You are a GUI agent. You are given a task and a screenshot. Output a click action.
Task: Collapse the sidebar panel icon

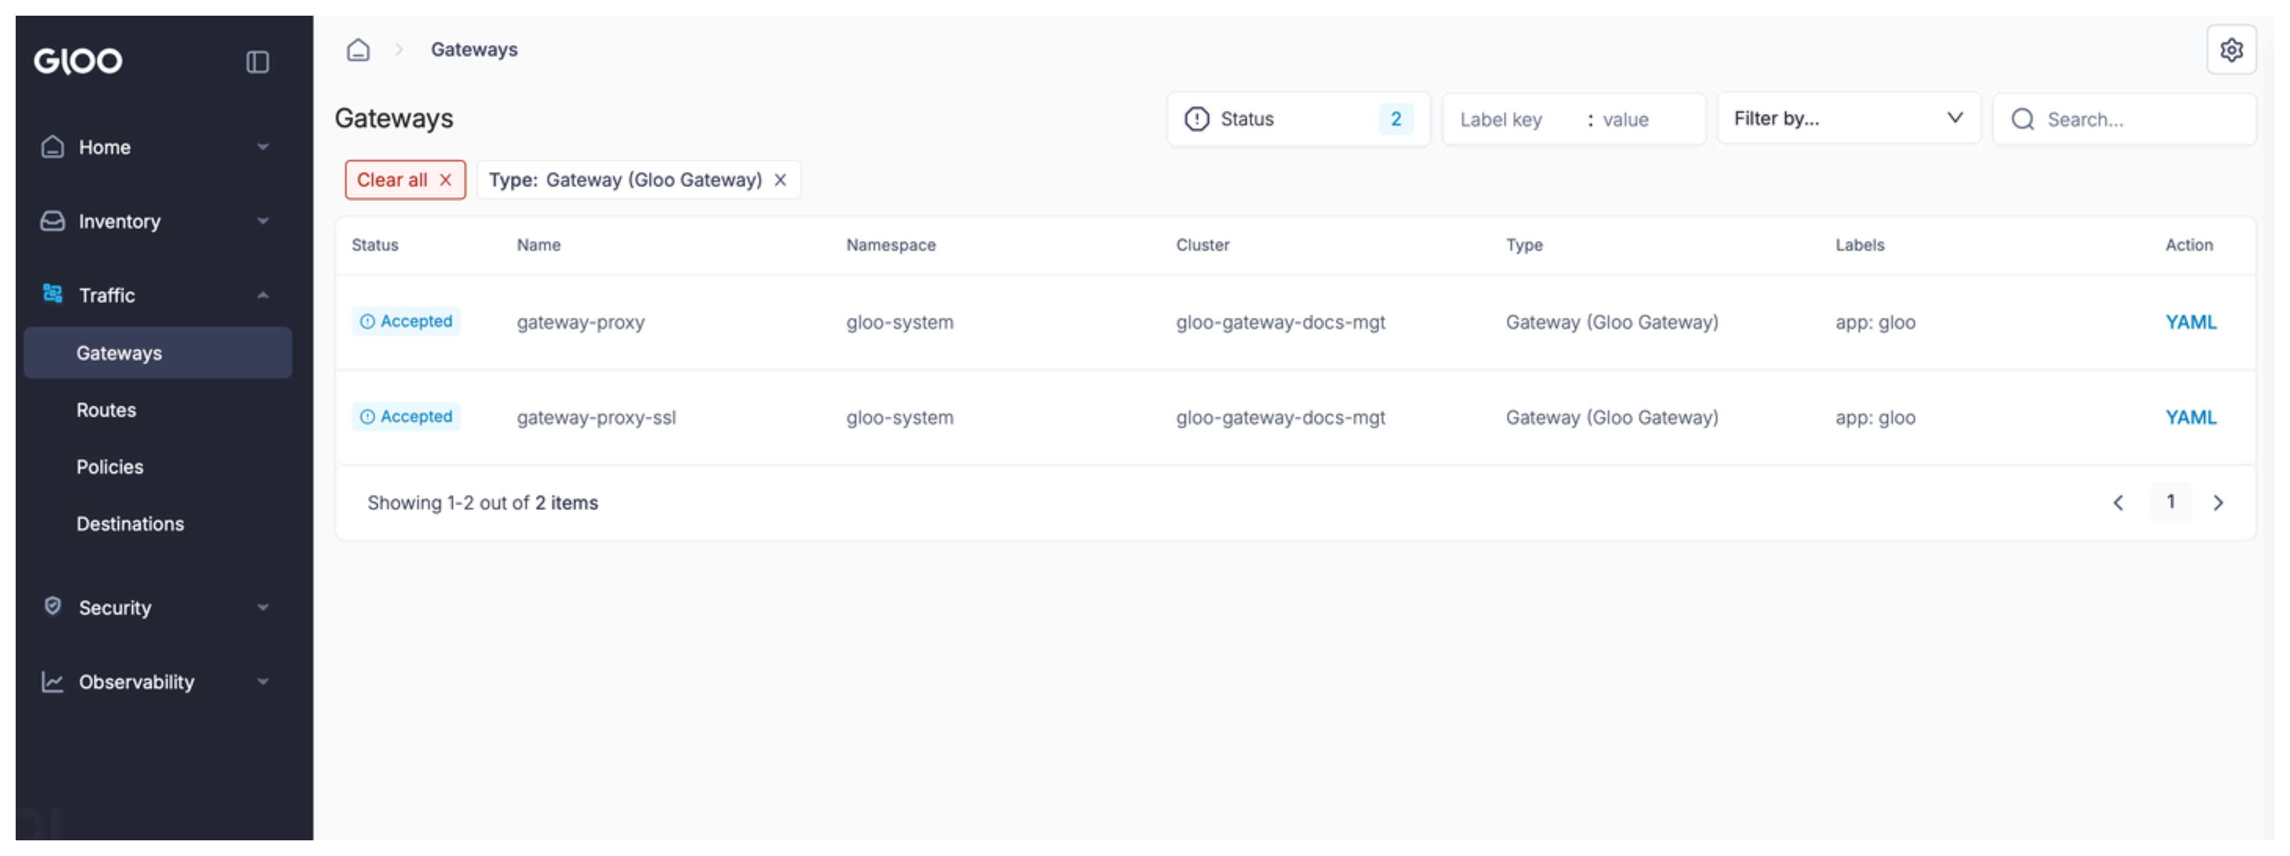pos(257,61)
